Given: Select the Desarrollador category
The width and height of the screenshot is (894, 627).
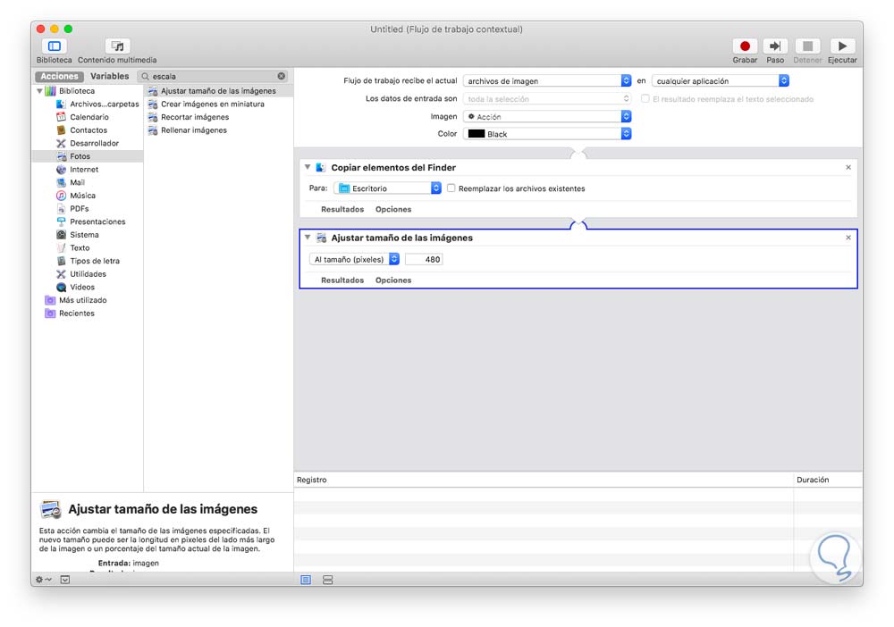Looking at the screenshot, I should (x=88, y=144).
